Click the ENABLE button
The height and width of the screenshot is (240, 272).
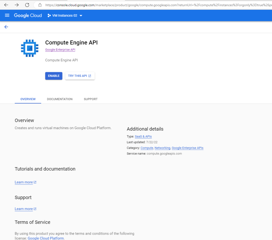(x=54, y=76)
